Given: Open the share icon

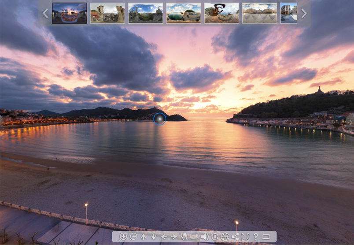Looking at the screenshot, I should point(235,237).
